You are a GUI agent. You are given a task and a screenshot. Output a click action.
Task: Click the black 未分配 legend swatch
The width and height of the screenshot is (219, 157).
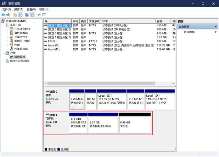[46, 149]
